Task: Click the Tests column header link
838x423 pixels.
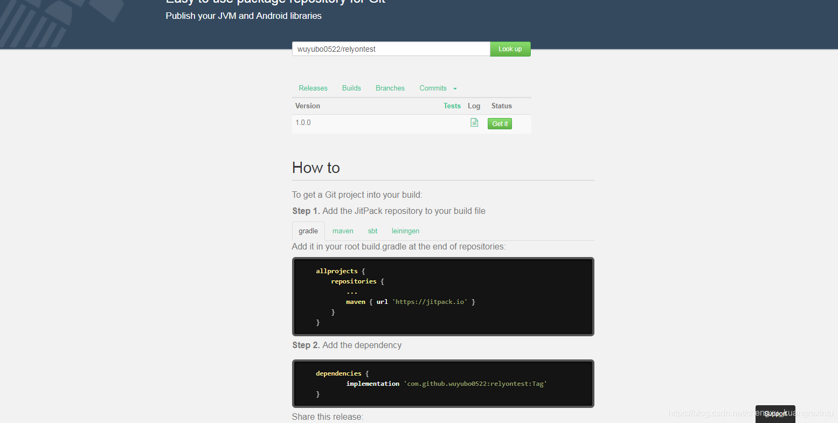Action: coord(452,106)
